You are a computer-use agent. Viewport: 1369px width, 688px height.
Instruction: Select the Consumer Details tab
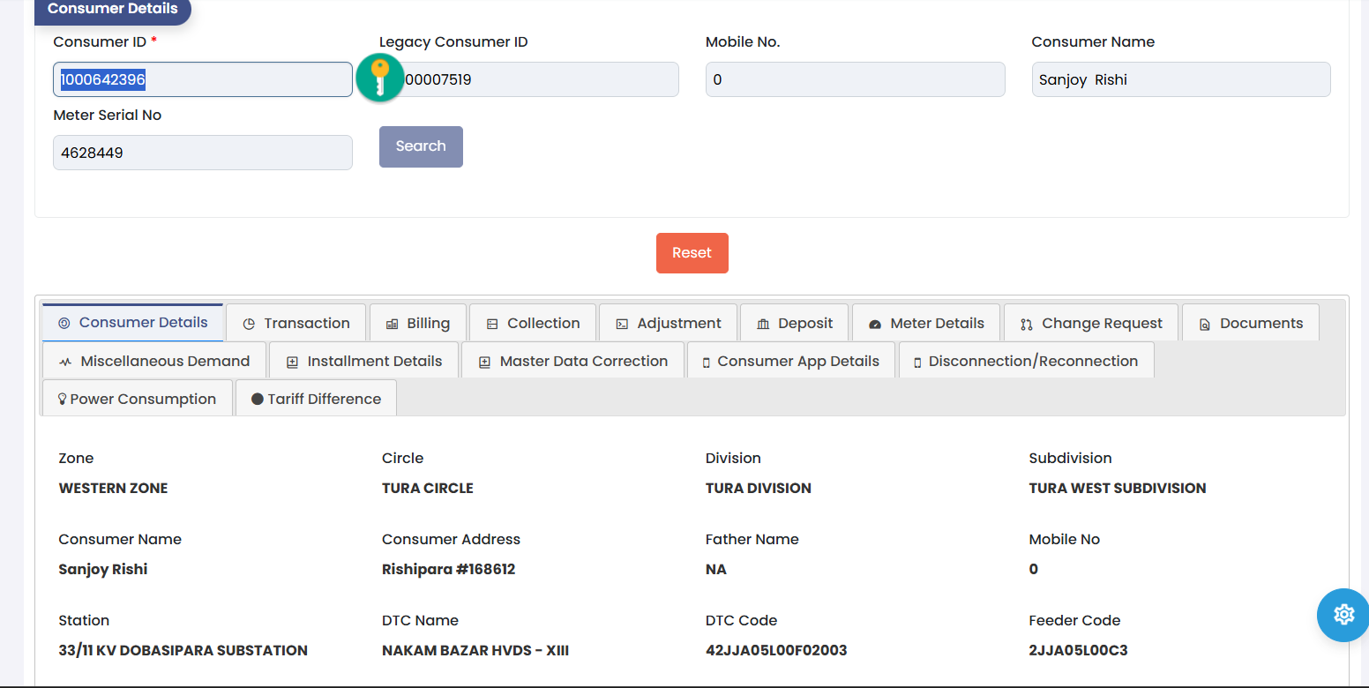[133, 323]
